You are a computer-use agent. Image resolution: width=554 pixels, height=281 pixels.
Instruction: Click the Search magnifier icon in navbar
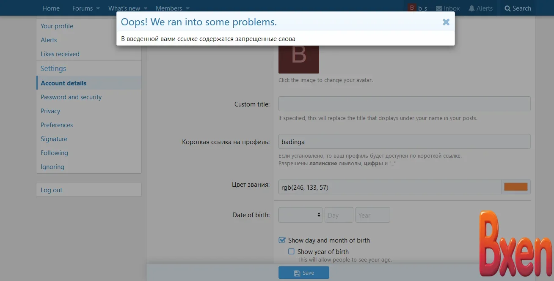point(507,8)
